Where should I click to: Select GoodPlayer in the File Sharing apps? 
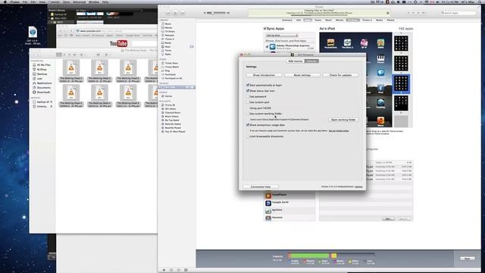pyautogui.click(x=289, y=196)
